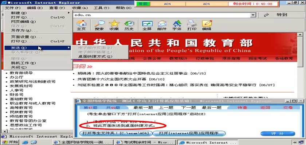Click 交卷 tab in exam window

click(288, 108)
